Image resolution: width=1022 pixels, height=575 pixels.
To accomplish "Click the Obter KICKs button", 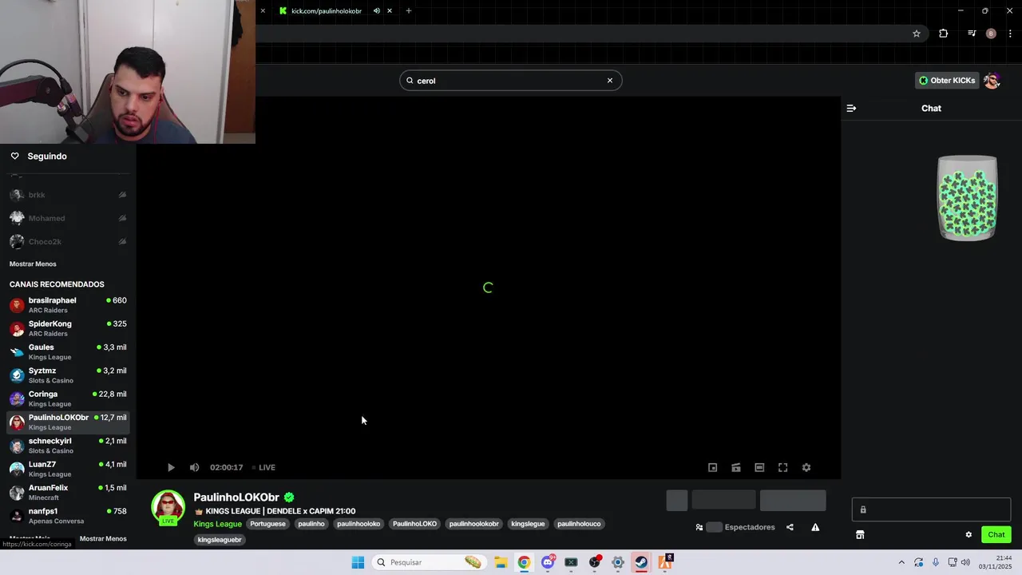I will point(947,81).
